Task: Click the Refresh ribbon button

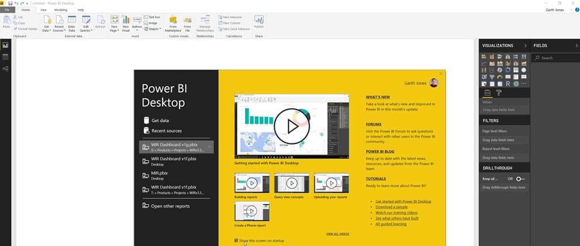Action: point(100,22)
